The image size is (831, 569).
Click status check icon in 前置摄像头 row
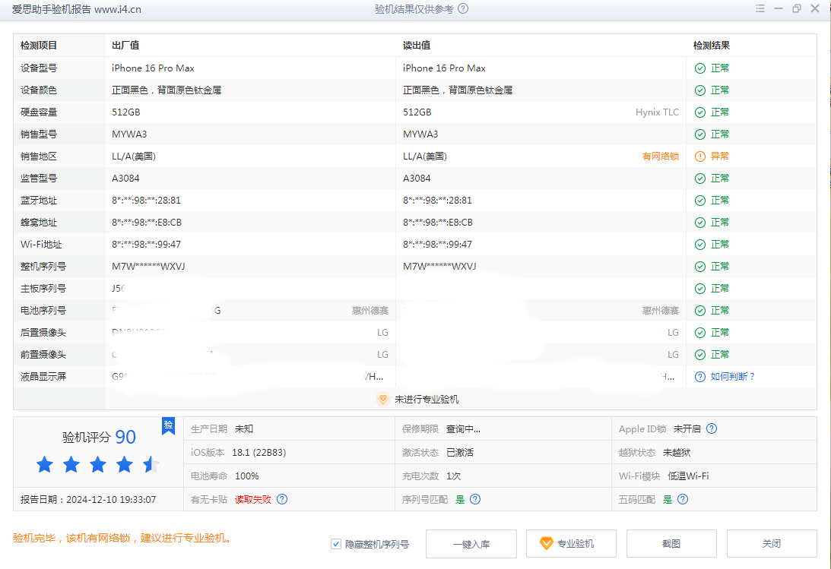pos(700,355)
